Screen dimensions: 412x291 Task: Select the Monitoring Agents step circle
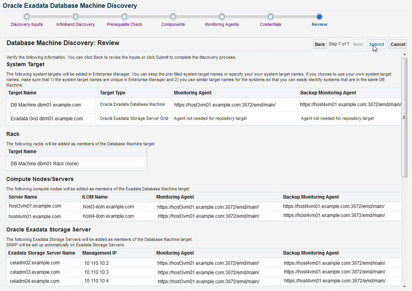(x=222, y=17)
